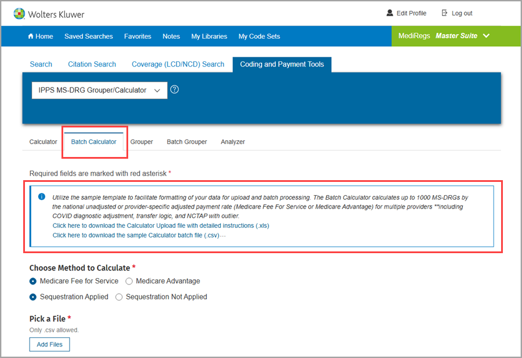This screenshot has width=522, height=358.
Task: Switch to the Grouper sub-tab
Action: (142, 142)
